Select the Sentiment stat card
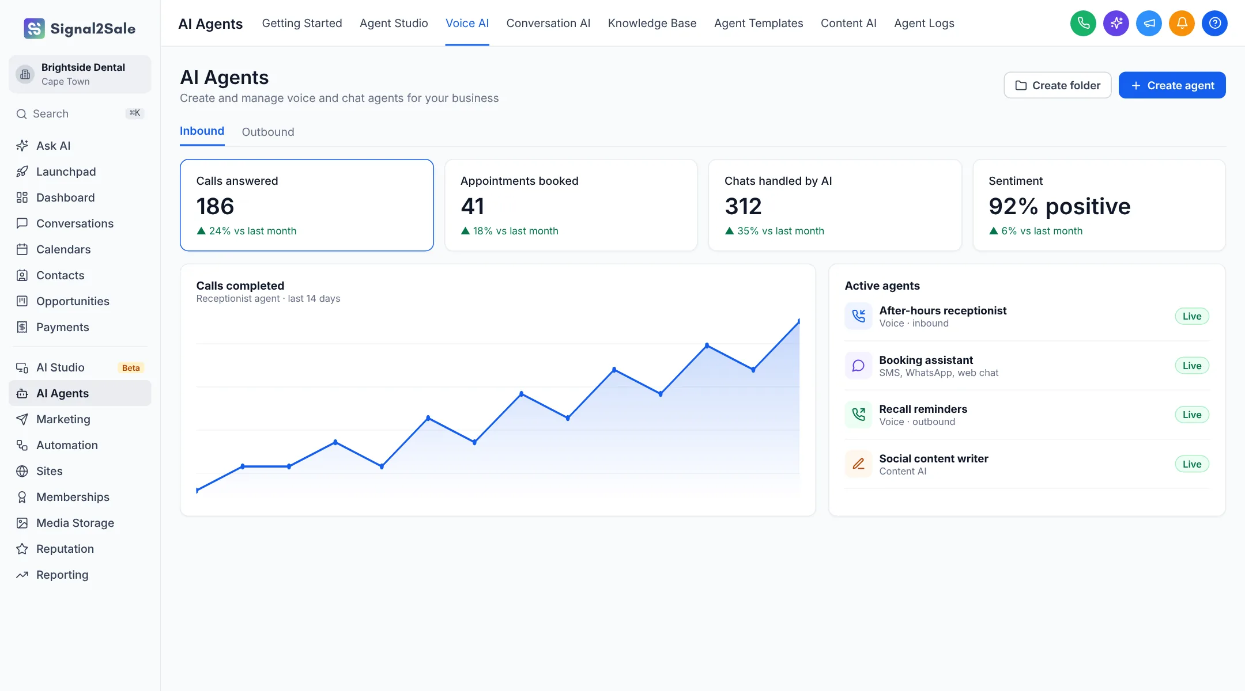This screenshot has width=1245, height=691. coord(1099,205)
